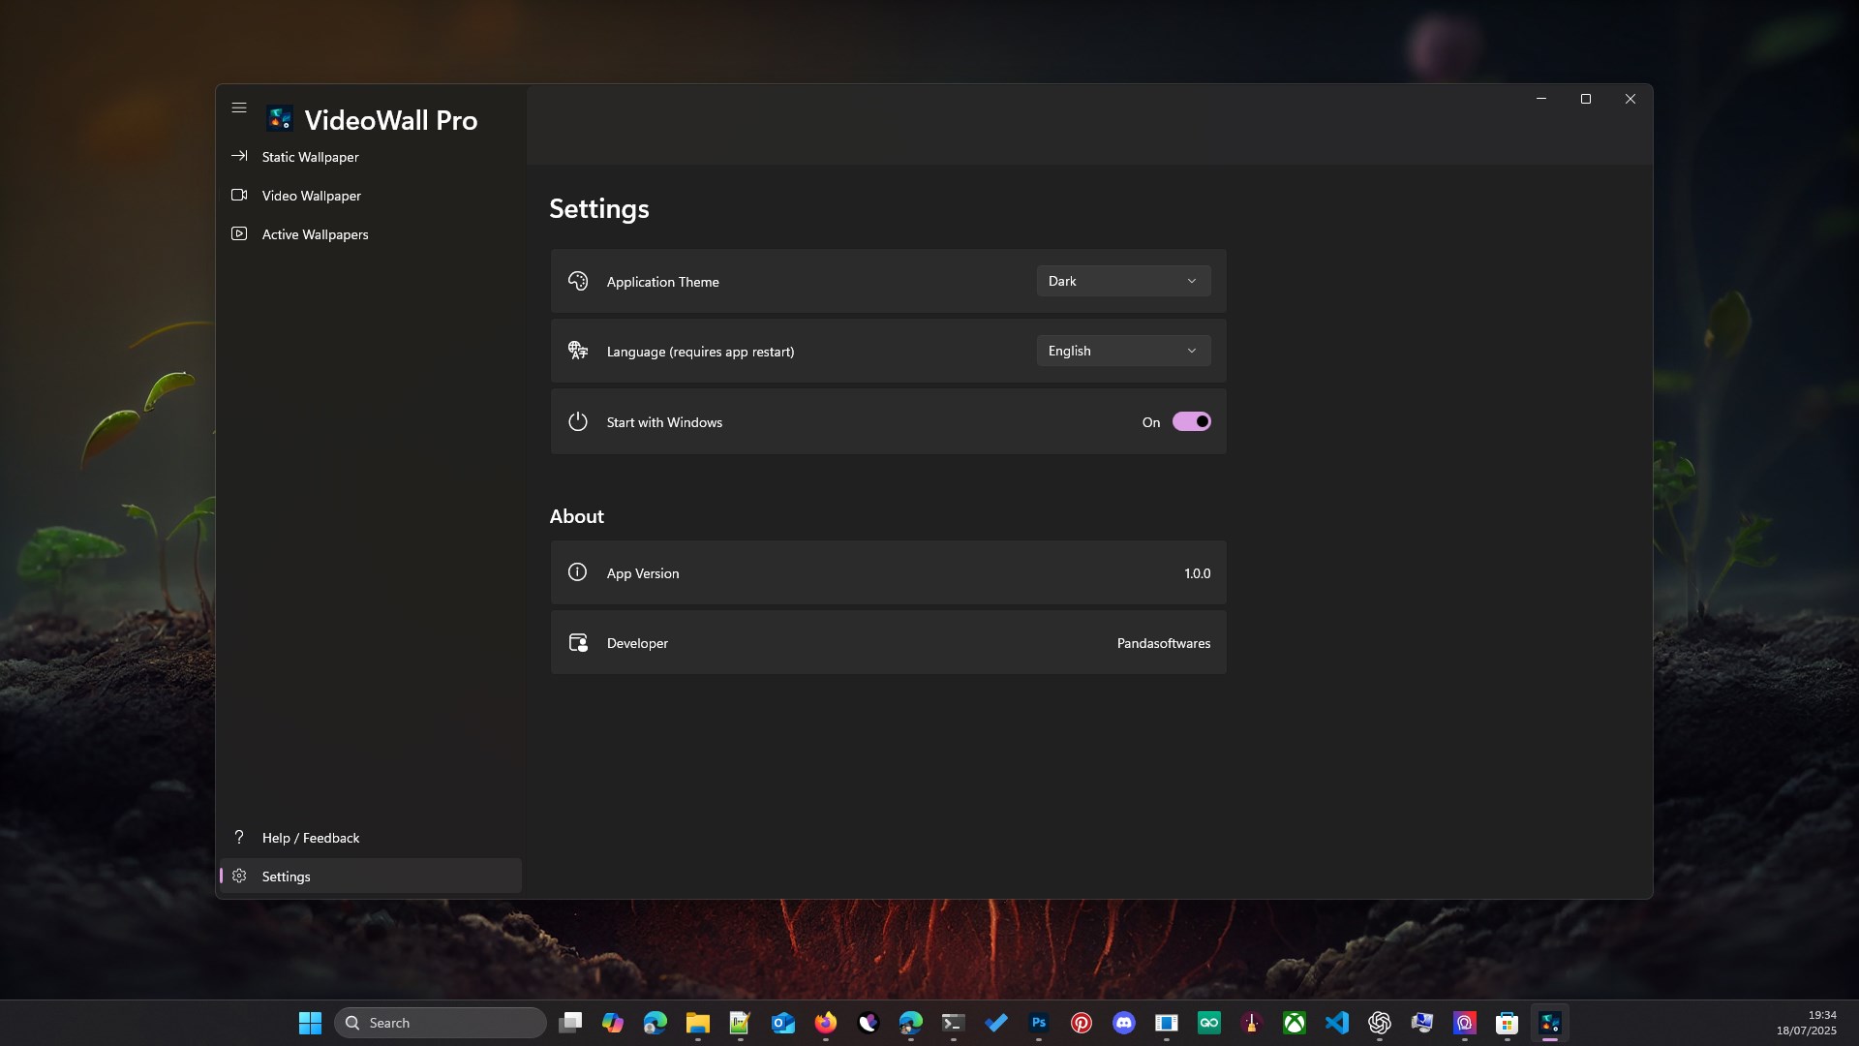Click the Language (requires app restart) label
The image size is (1859, 1046).
[x=701, y=352]
